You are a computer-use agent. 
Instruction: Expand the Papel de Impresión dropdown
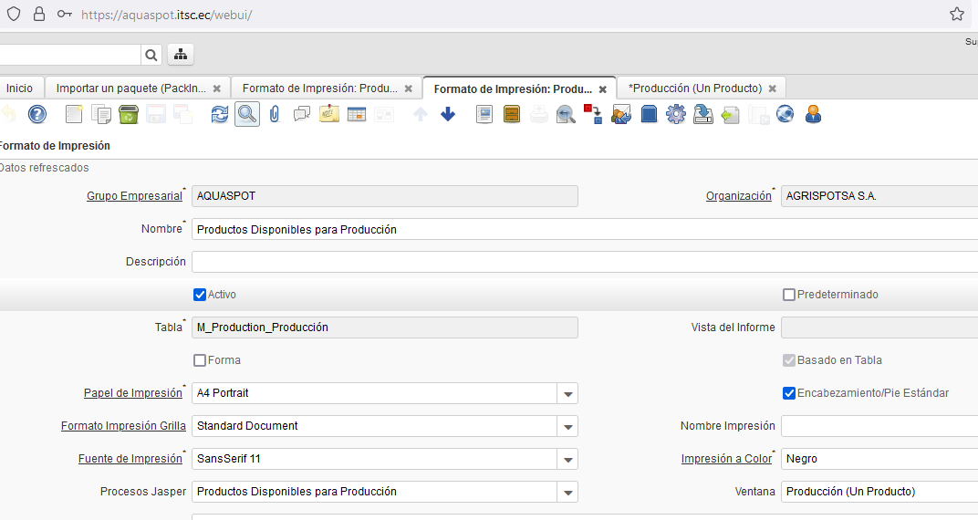coord(568,393)
